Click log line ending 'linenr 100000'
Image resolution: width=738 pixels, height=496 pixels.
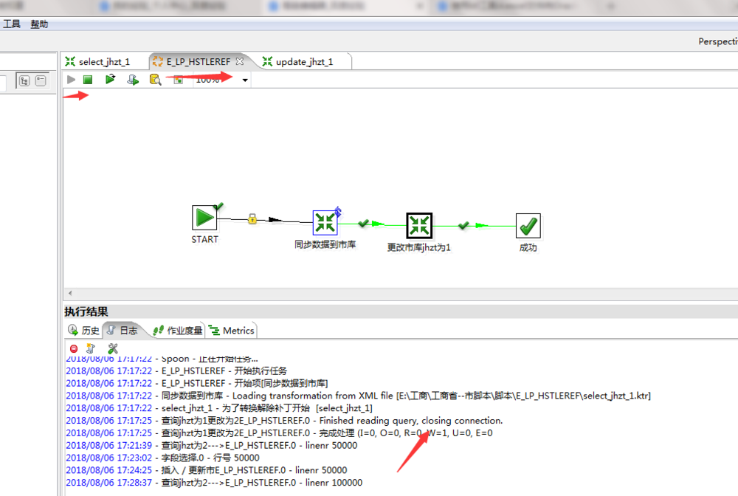214,483
